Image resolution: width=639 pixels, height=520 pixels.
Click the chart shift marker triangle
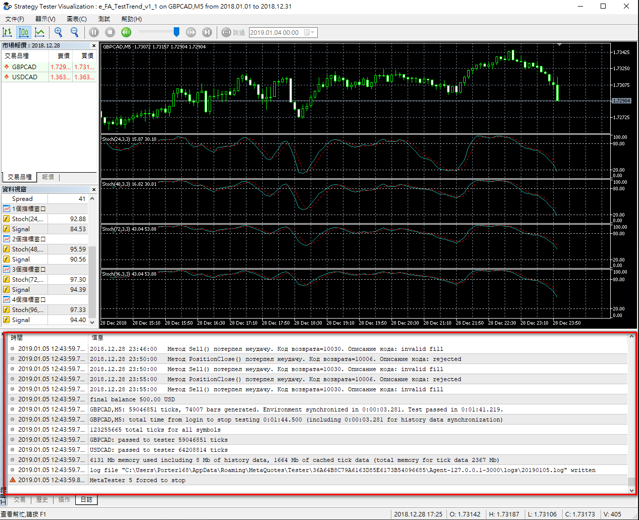(559, 45)
